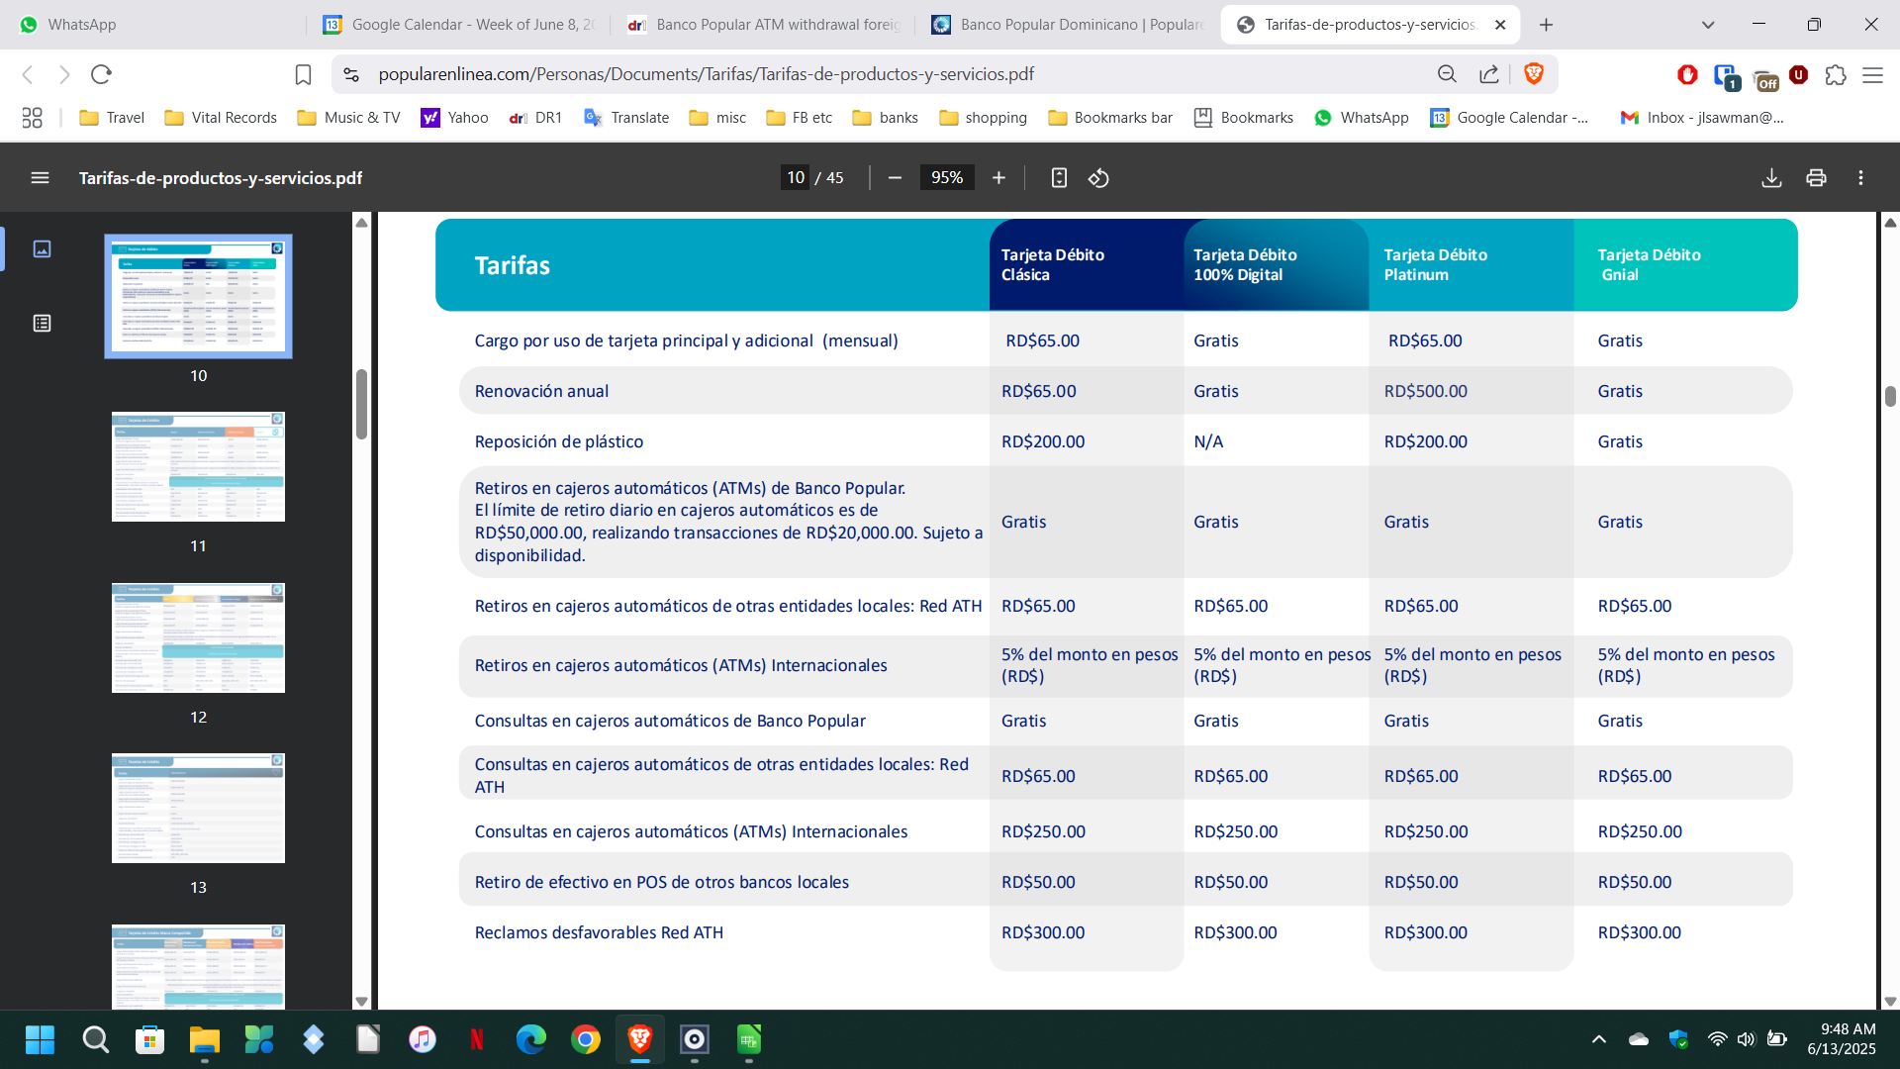Switch to the WhatsApp tab
The width and height of the screenshot is (1900, 1069).
tap(153, 25)
